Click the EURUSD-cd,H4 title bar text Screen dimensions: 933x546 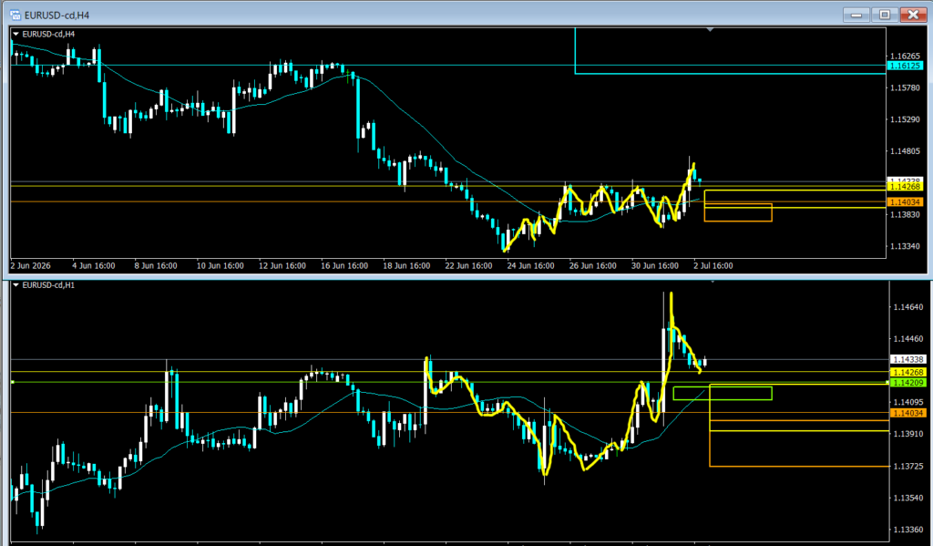(57, 15)
